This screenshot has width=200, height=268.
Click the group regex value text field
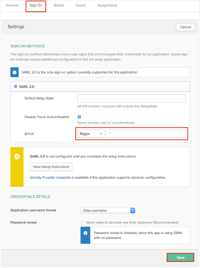click(146, 134)
